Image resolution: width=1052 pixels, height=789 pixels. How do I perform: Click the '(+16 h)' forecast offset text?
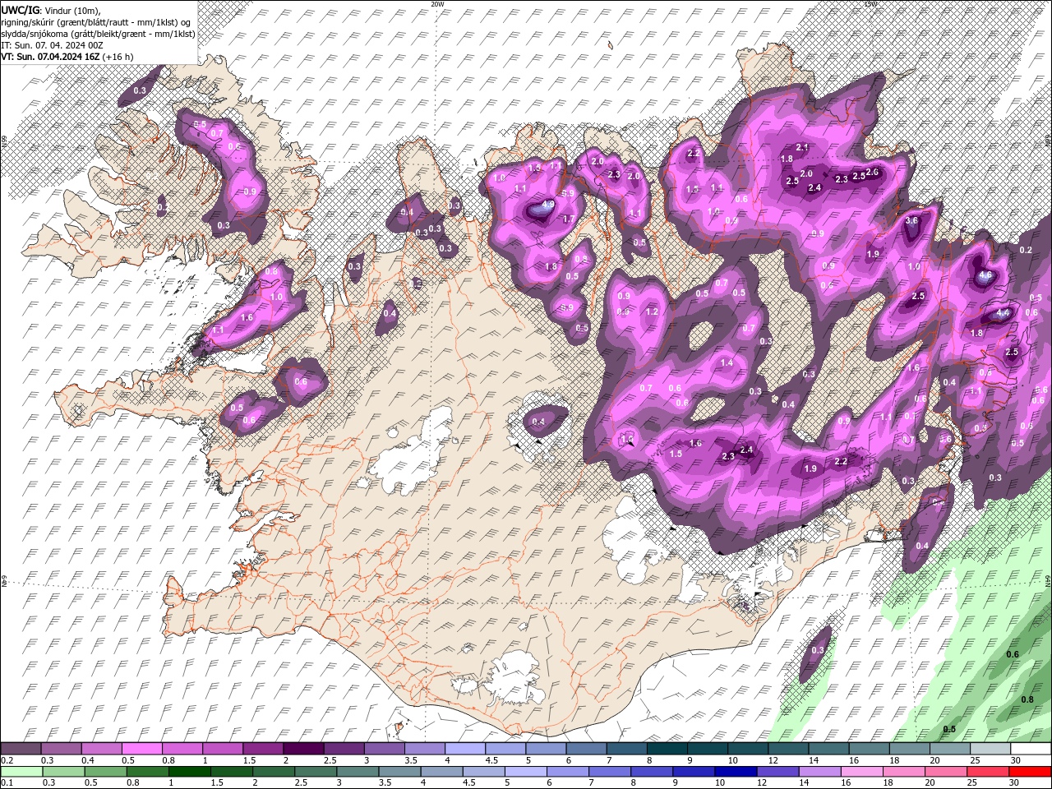click(118, 57)
